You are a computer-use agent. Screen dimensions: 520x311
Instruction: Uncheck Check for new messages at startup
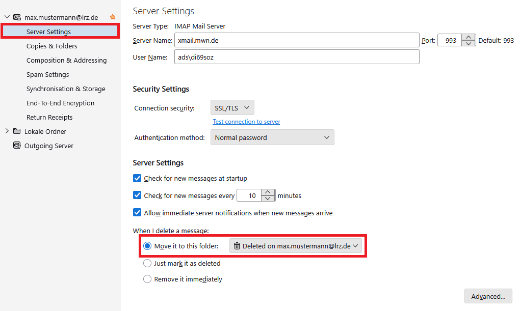click(x=137, y=178)
